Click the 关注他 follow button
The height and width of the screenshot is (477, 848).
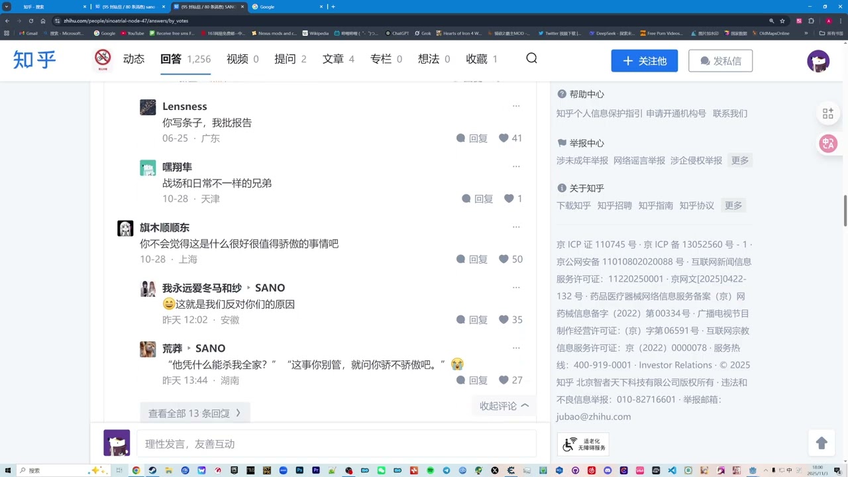[645, 61]
